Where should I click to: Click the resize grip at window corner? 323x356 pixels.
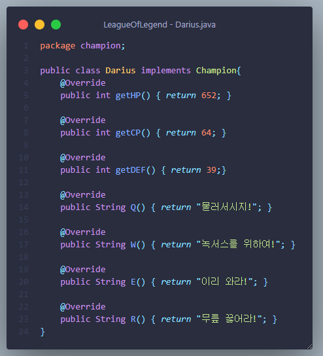[x=309, y=346]
